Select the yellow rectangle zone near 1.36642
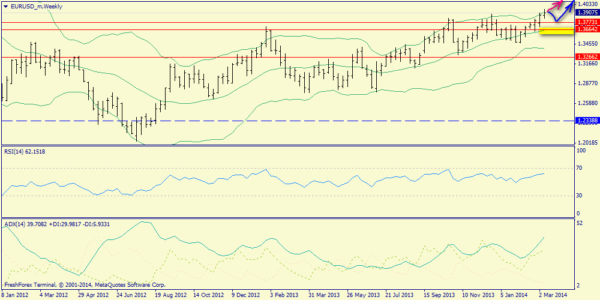This screenshot has height=300, width=600. pyautogui.click(x=556, y=31)
